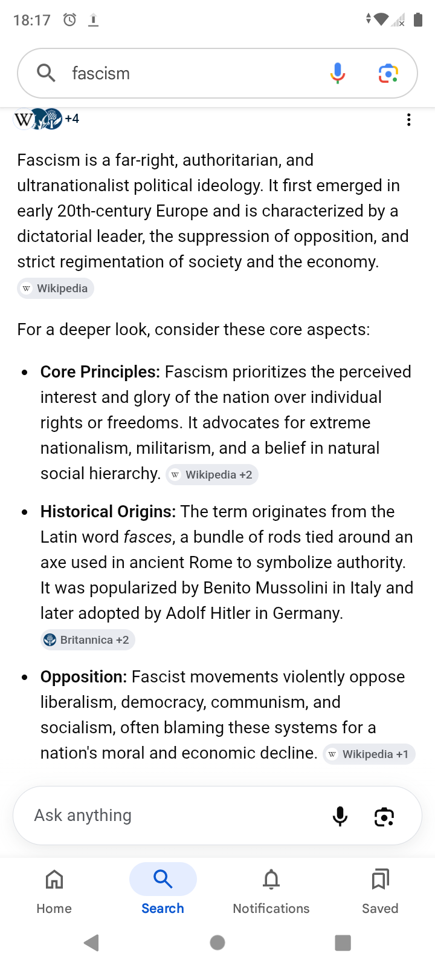Tap the Lens icon in Ask anything bar
This screenshot has height=968, width=435.
[x=384, y=816]
